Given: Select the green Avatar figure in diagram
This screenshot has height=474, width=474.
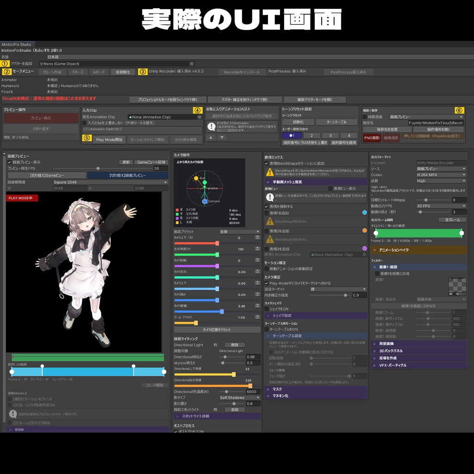Looking at the screenshot, I should [205, 187].
